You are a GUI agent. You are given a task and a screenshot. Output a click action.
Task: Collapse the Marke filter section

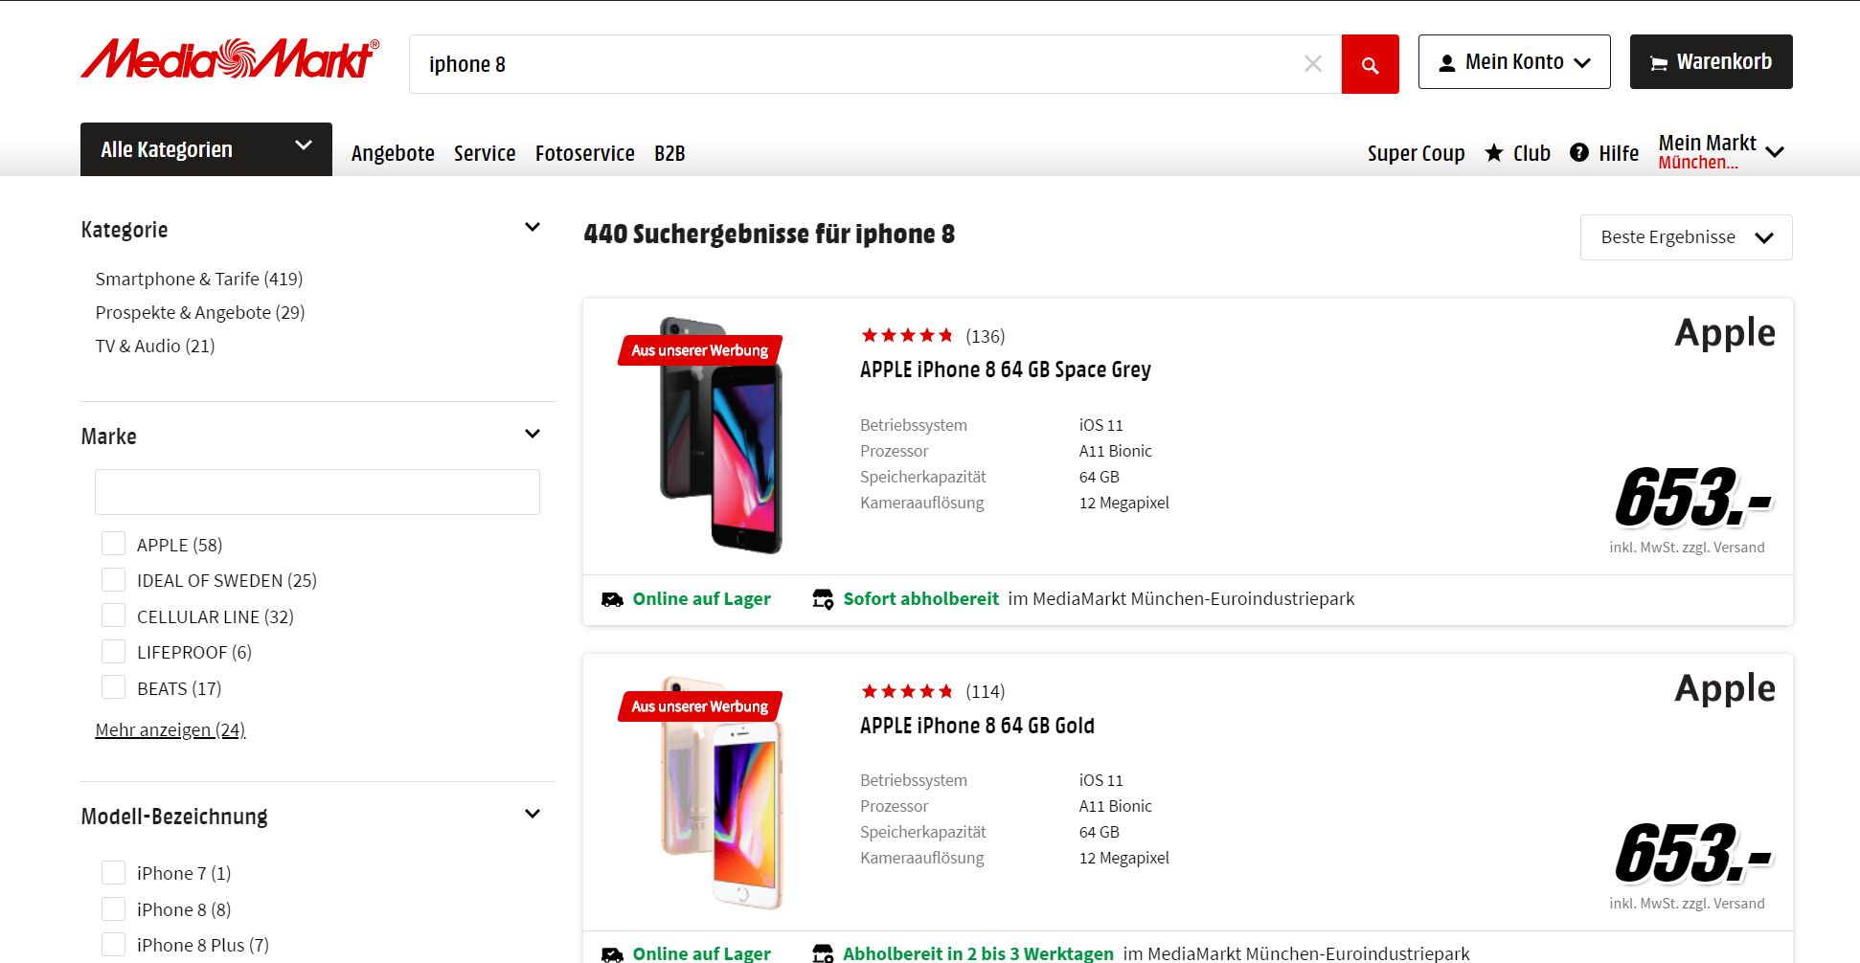pyautogui.click(x=533, y=434)
